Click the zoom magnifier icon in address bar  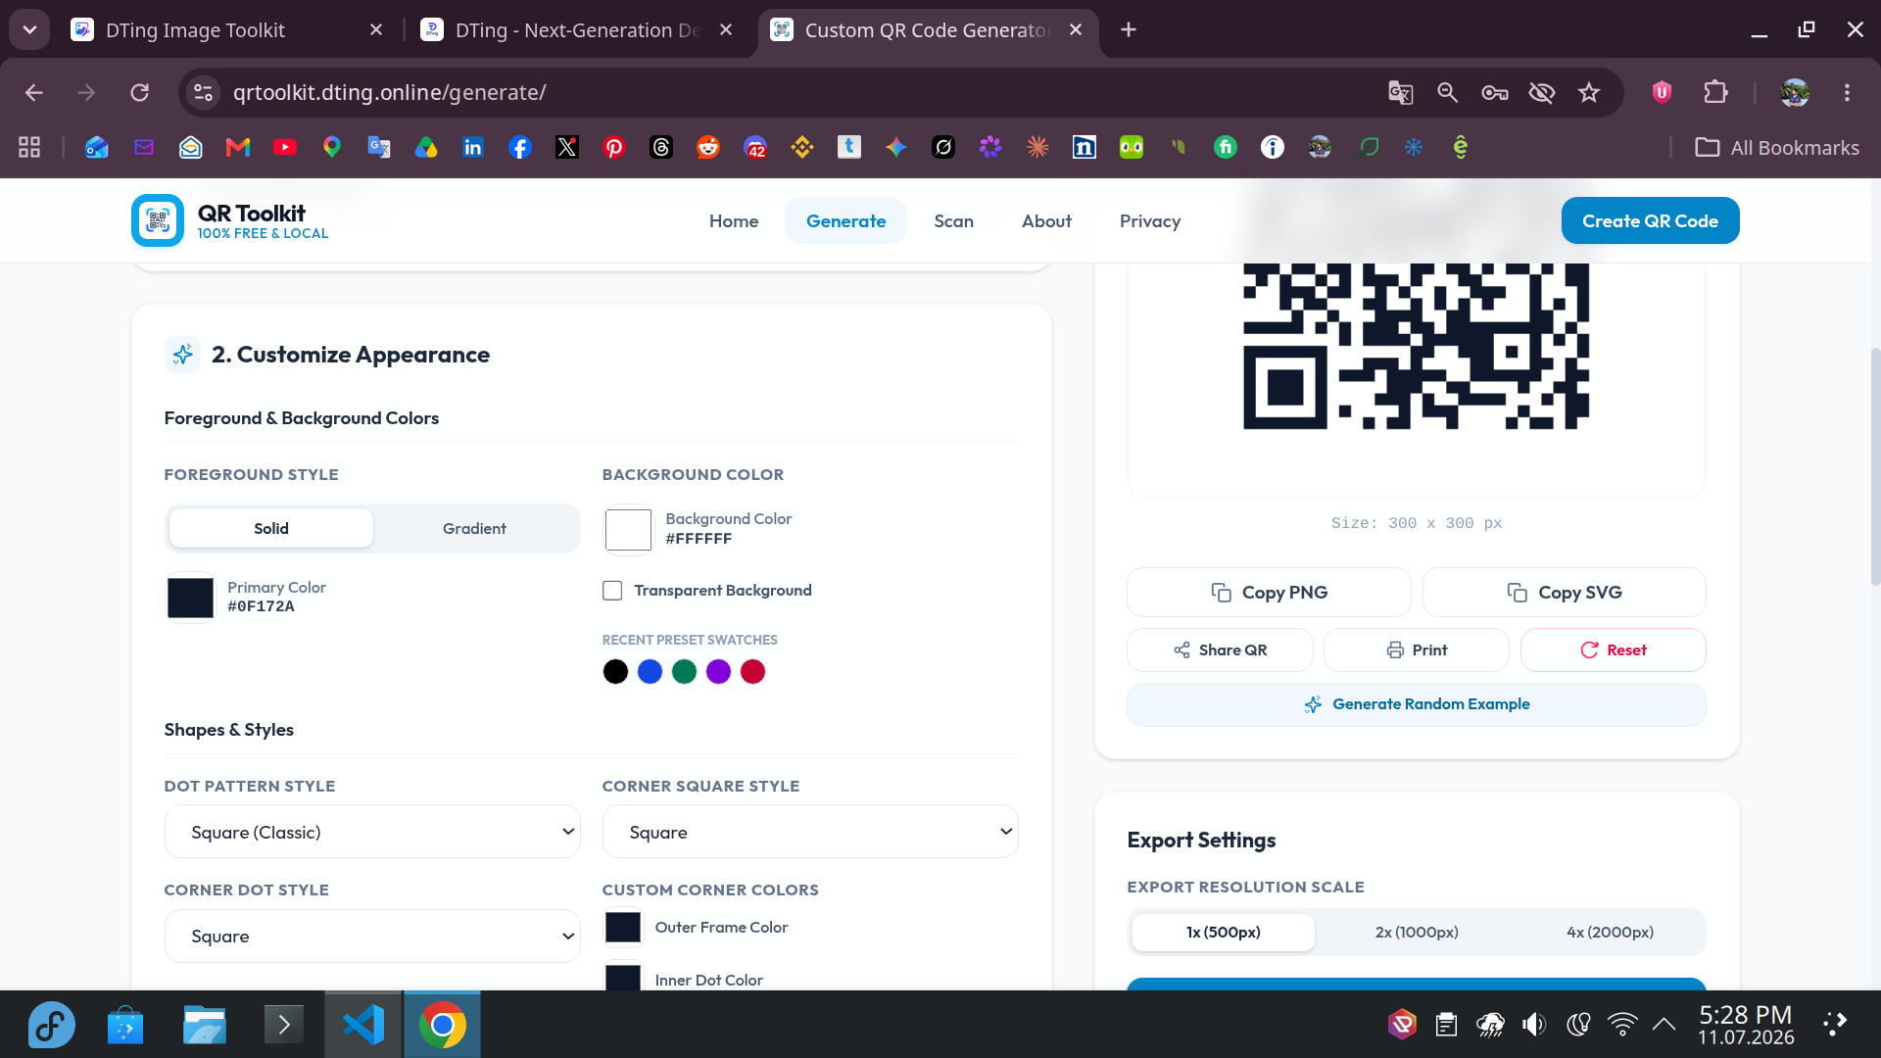1448,92
